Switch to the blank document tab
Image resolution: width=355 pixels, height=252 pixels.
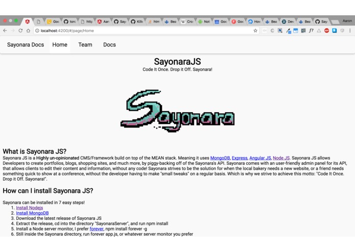pos(39,21)
